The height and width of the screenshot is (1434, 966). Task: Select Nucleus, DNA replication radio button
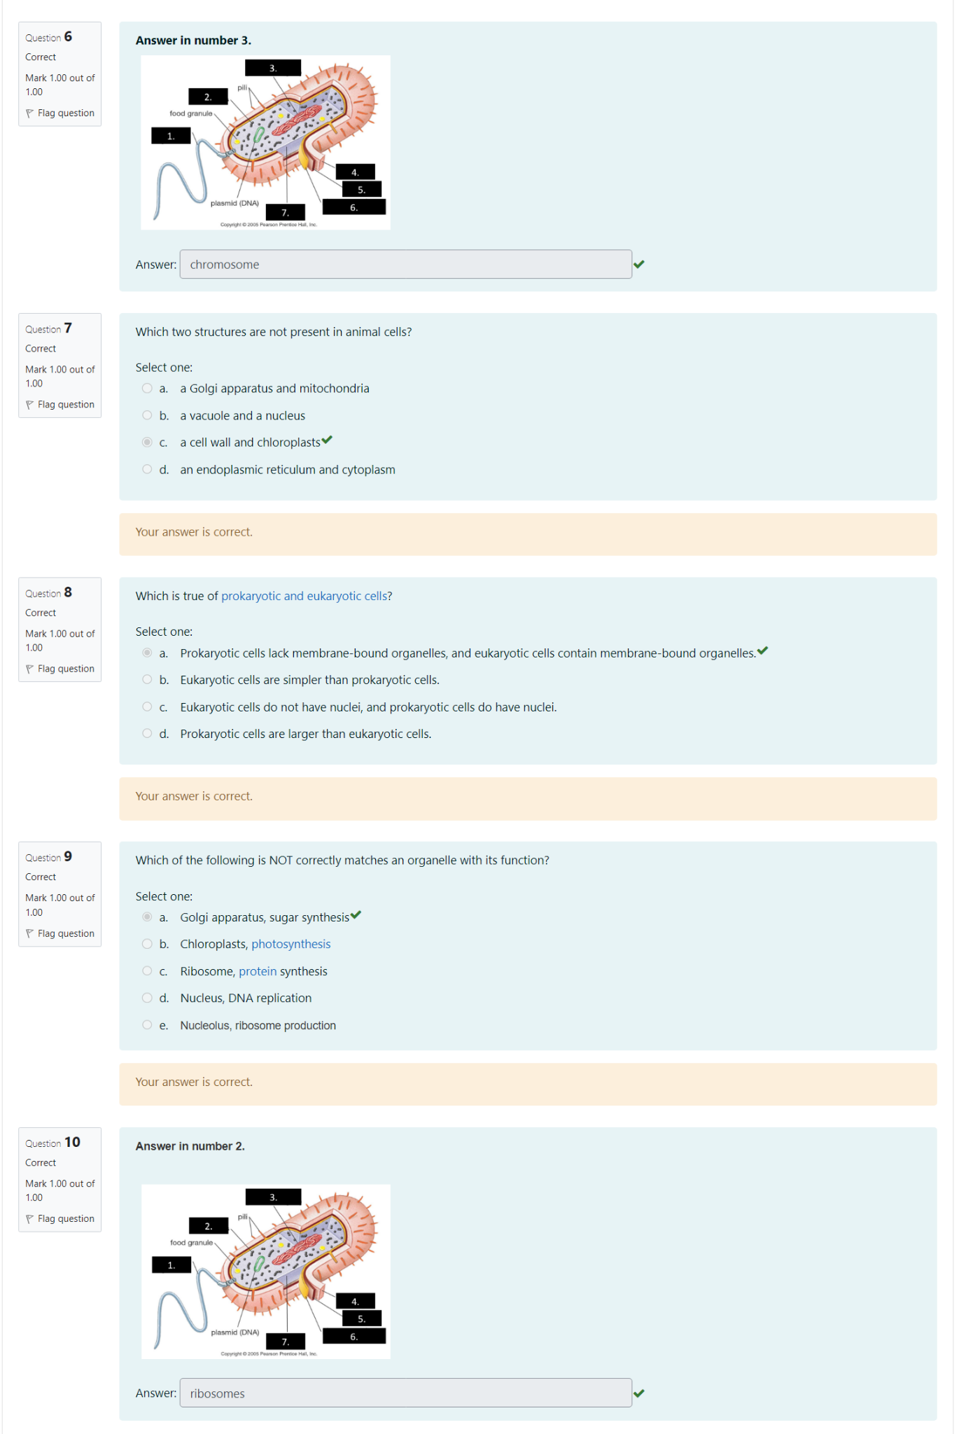147,998
